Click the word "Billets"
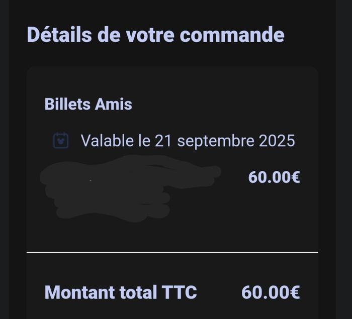352x319 pixels. pyautogui.click(x=67, y=104)
